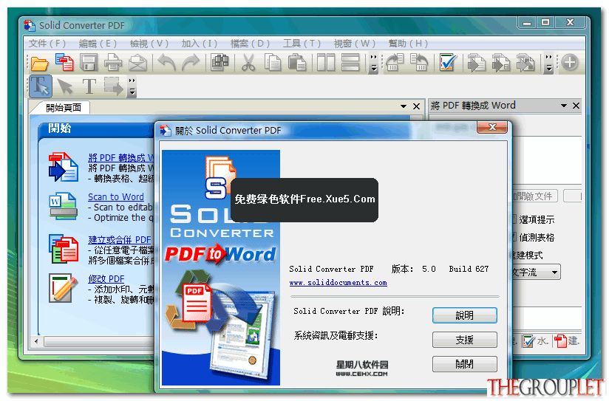609x401 pixels.
Task: Click the rotate page left icon
Action: (x=395, y=63)
